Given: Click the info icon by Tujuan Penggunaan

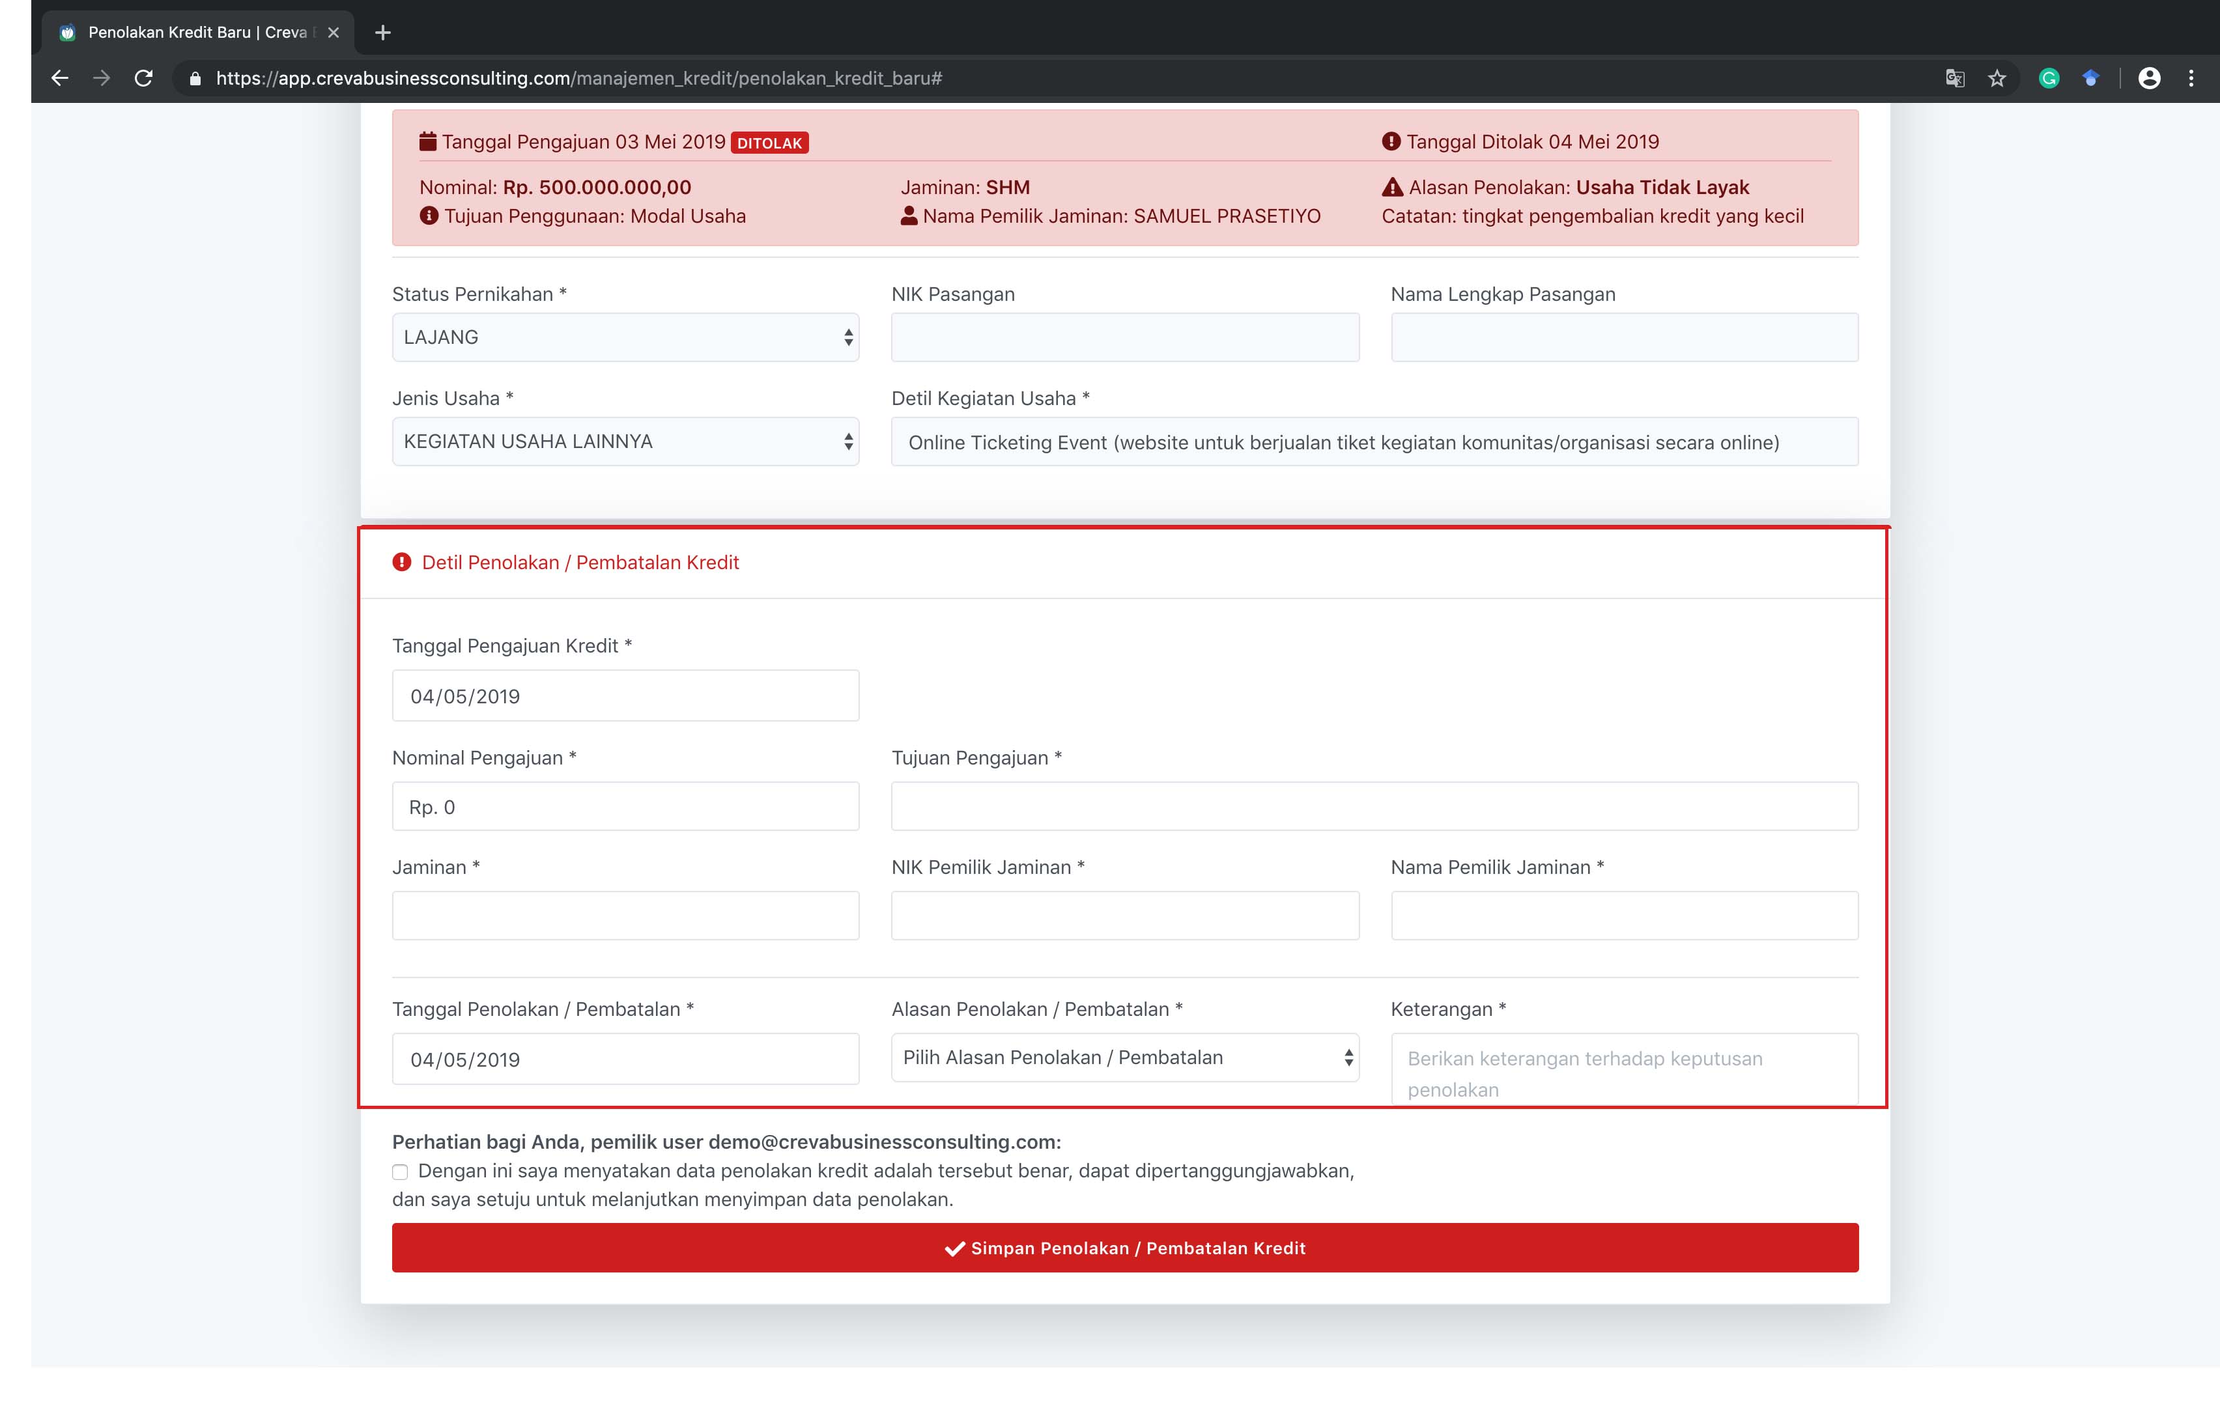Looking at the screenshot, I should pyautogui.click(x=429, y=216).
